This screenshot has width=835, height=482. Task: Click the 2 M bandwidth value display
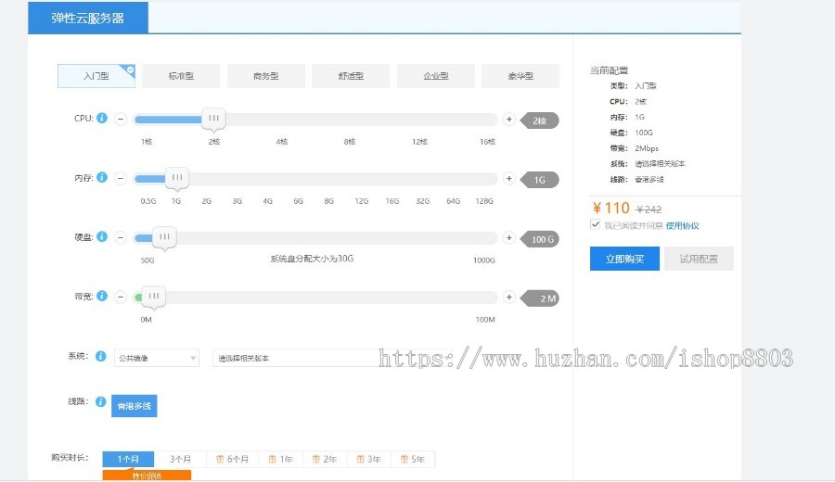click(539, 298)
